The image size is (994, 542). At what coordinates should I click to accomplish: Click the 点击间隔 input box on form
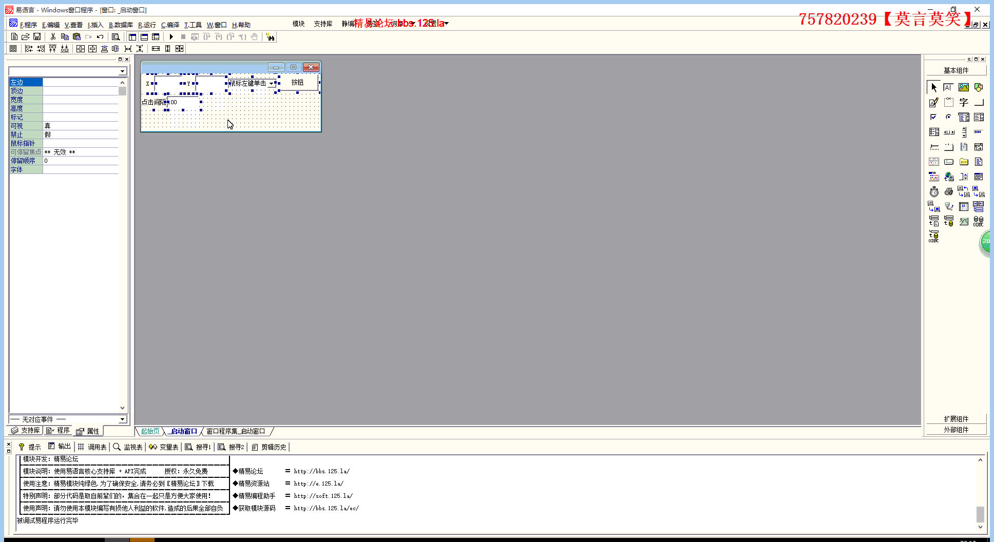tap(184, 102)
